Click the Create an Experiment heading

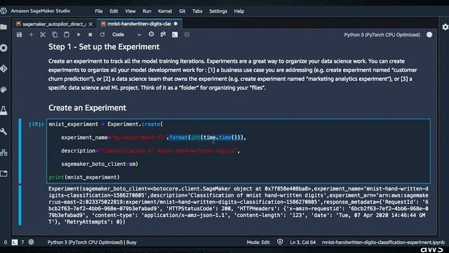(x=87, y=108)
